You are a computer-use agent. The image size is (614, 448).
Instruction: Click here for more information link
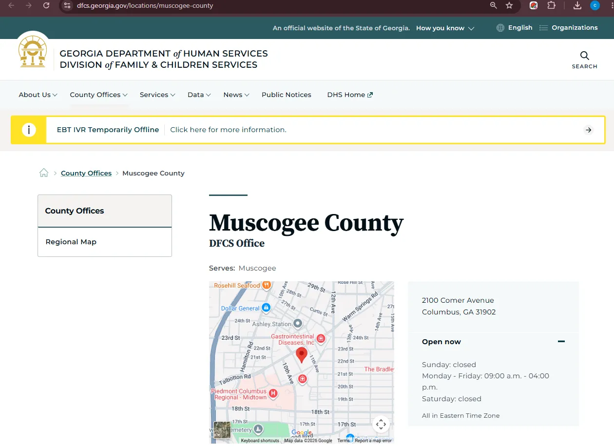tap(228, 130)
